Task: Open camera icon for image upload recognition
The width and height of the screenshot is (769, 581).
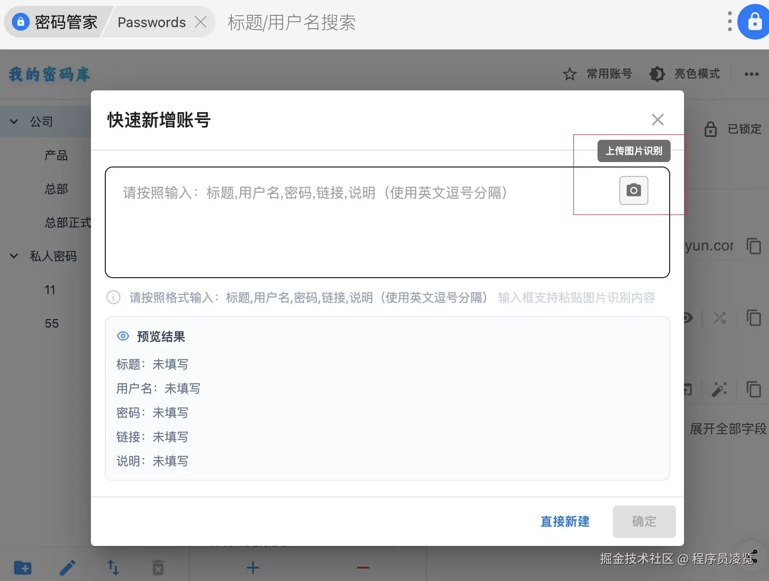Action: coord(633,191)
